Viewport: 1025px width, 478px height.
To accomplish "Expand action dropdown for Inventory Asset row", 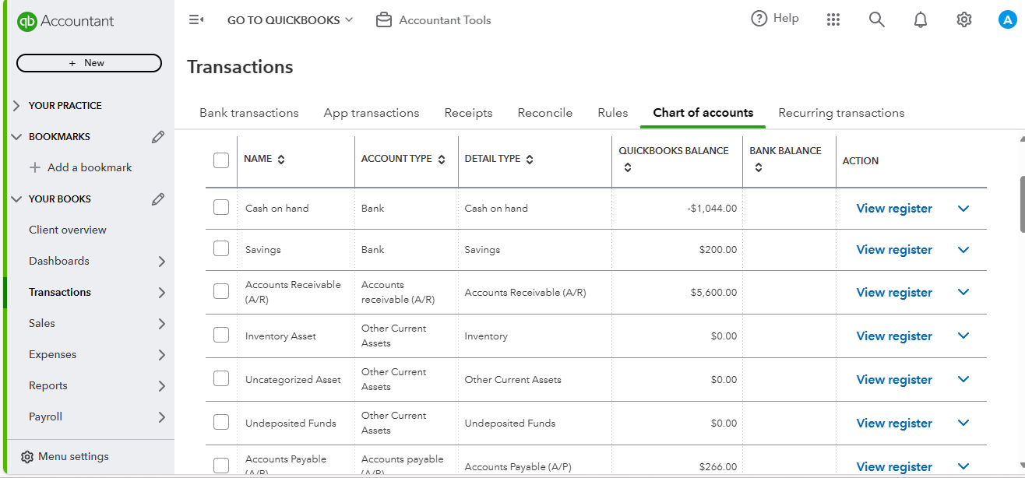I will tap(963, 336).
